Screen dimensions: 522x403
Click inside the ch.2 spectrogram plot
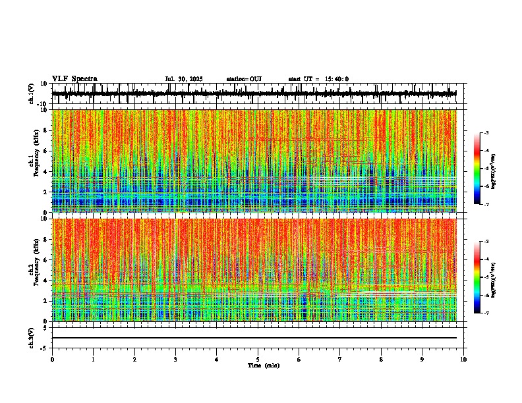[x=254, y=270]
